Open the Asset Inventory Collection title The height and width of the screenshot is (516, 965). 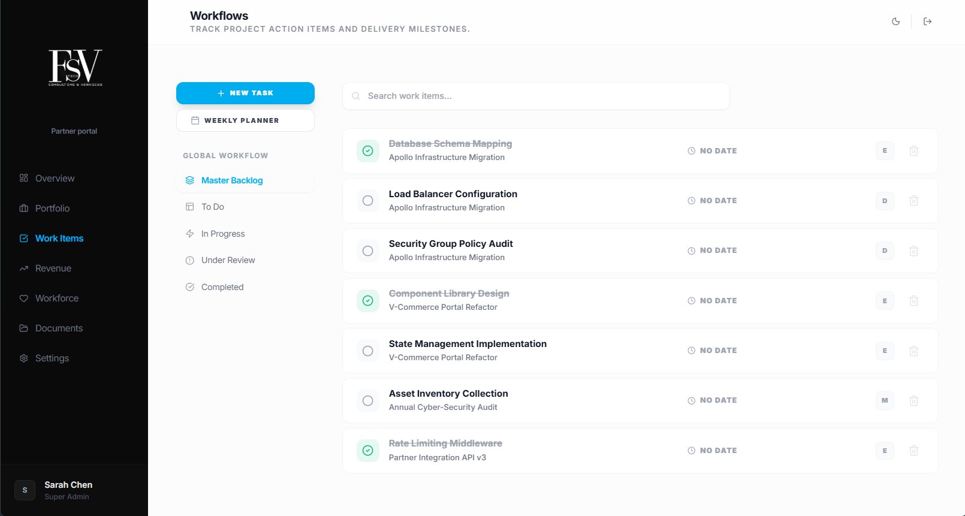click(448, 394)
